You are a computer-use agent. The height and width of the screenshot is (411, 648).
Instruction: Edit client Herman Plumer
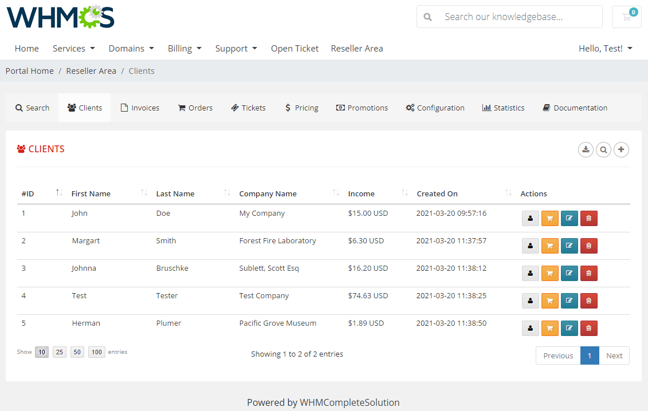(x=569, y=329)
